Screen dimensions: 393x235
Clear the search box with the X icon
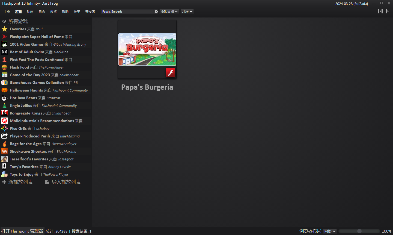(156, 11)
